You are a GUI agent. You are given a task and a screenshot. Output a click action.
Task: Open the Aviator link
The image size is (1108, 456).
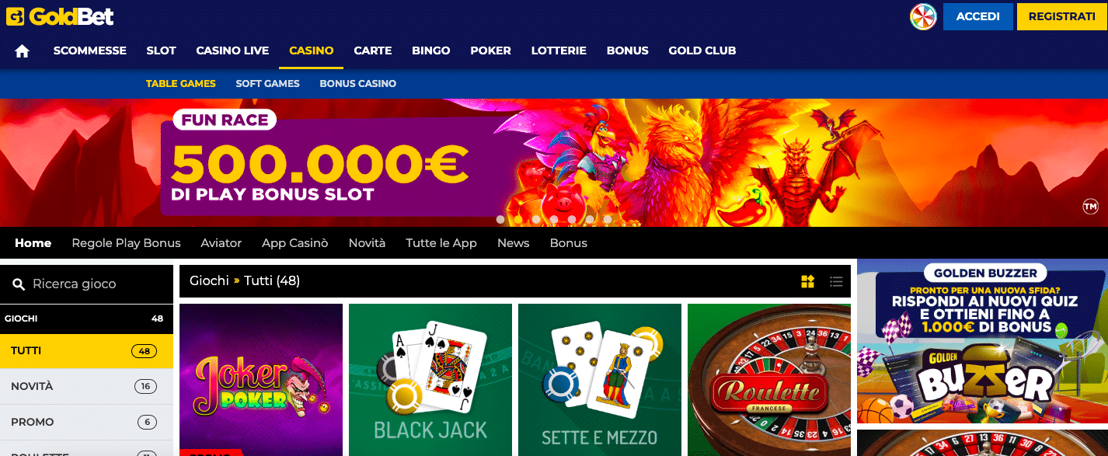click(221, 243)
